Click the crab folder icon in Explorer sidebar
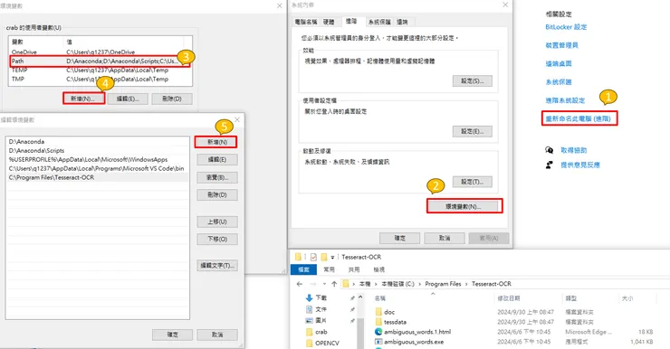The image size is (670, 349). click(310, 332)
